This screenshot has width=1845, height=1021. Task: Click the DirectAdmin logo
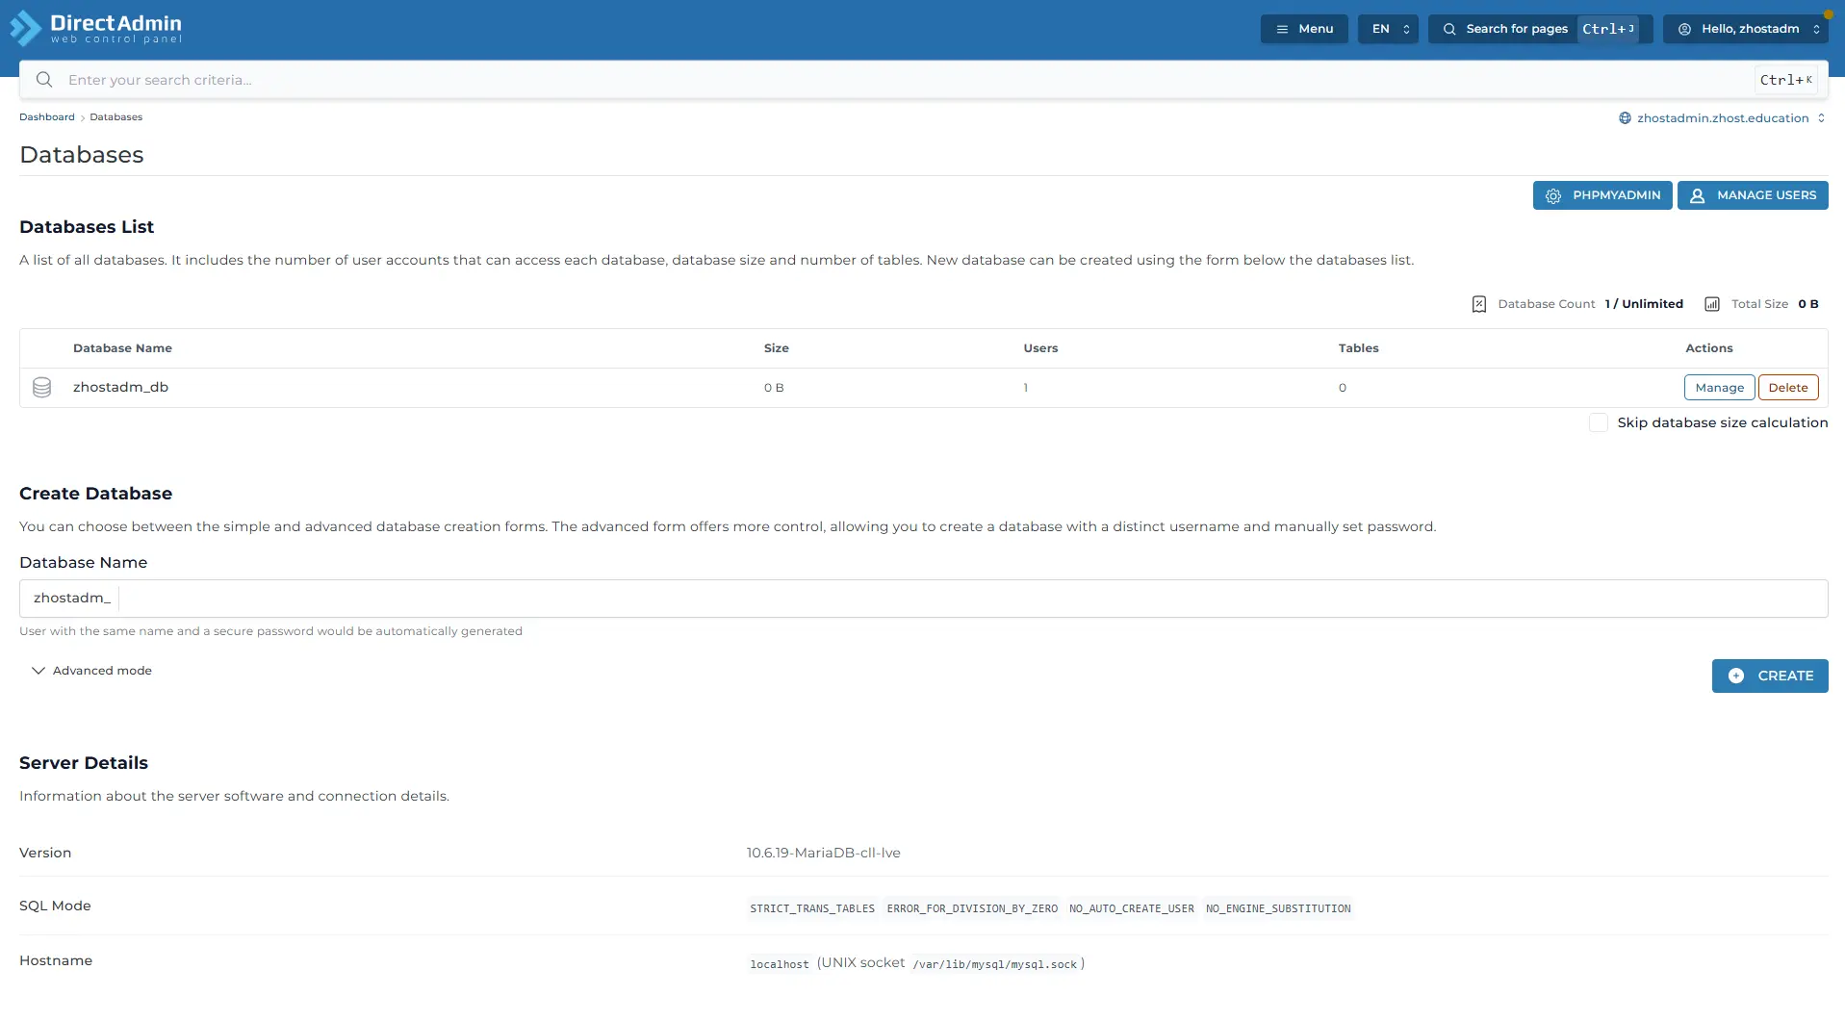point(96,28)
